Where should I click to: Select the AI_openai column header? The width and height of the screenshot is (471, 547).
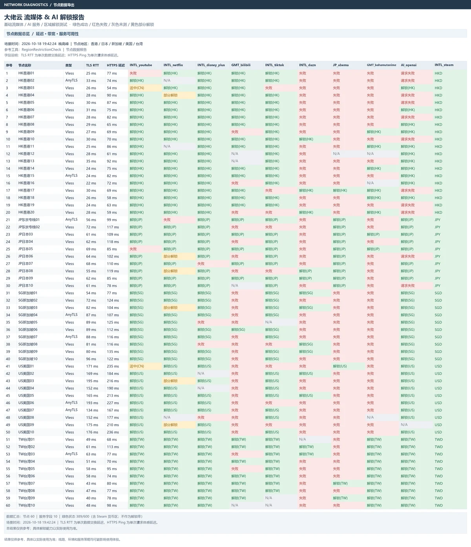tap(409, 65)
